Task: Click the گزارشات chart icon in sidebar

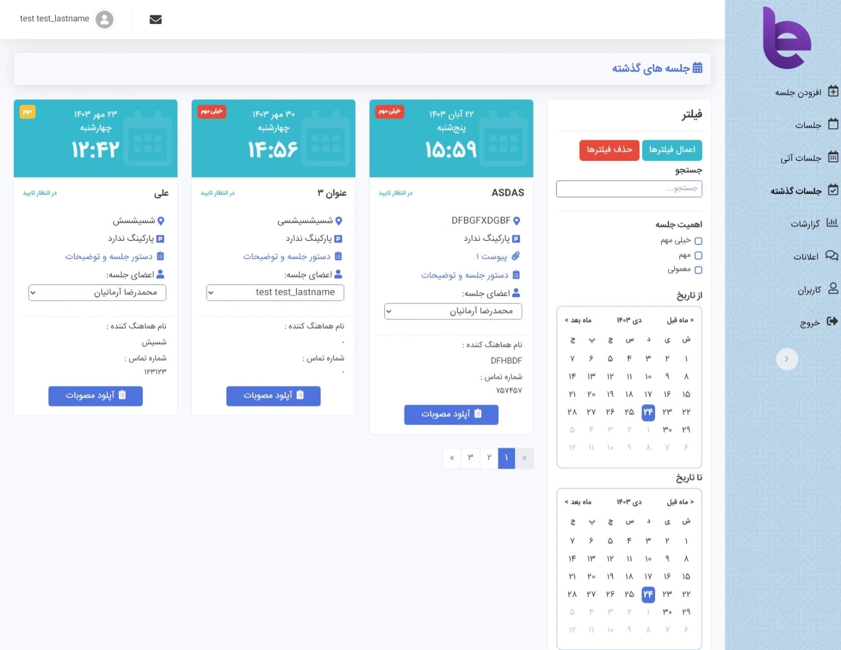Action: tap(832, 223)
